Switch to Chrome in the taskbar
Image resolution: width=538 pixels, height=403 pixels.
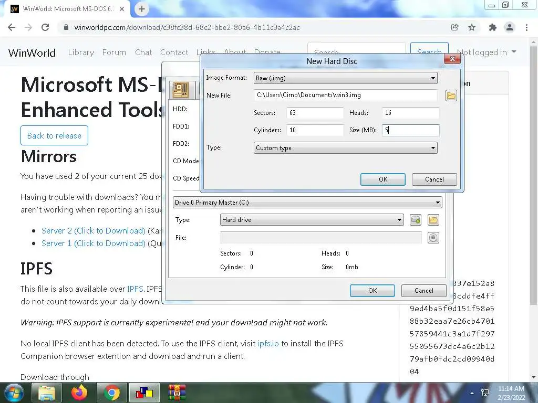pyautogui.click(x=112, y=393)
